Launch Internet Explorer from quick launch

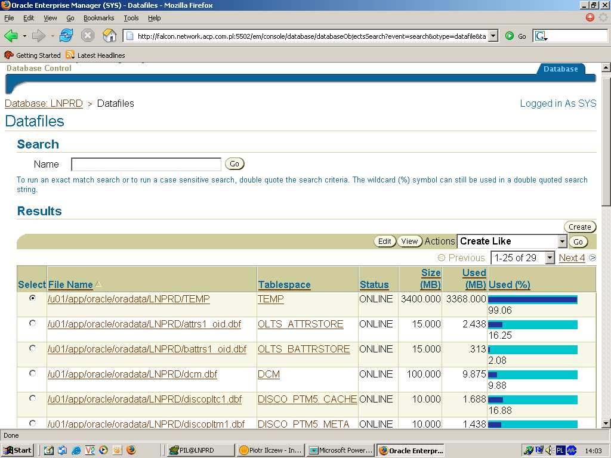(x=76, y=450)
